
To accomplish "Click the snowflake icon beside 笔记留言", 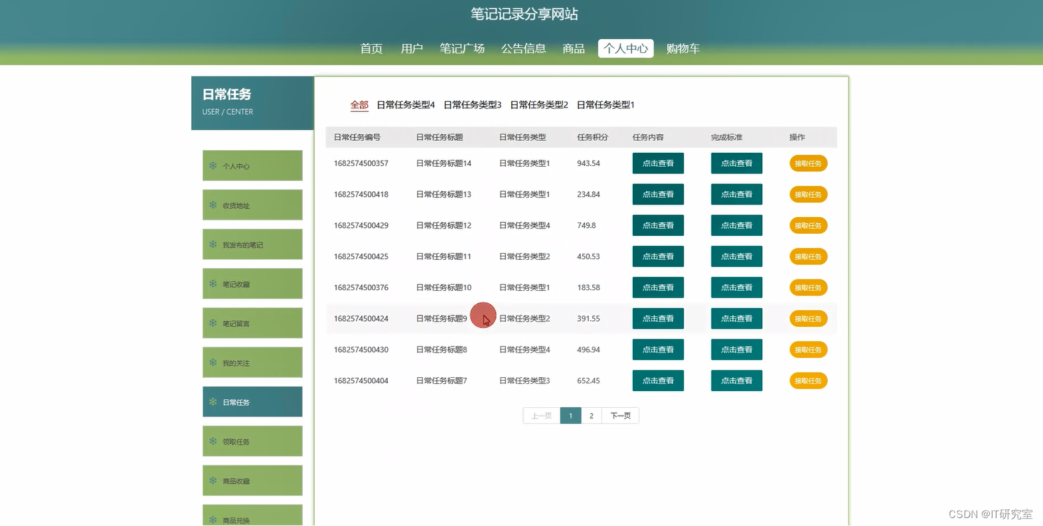I will pyautogui.click(x=213, y=323).
